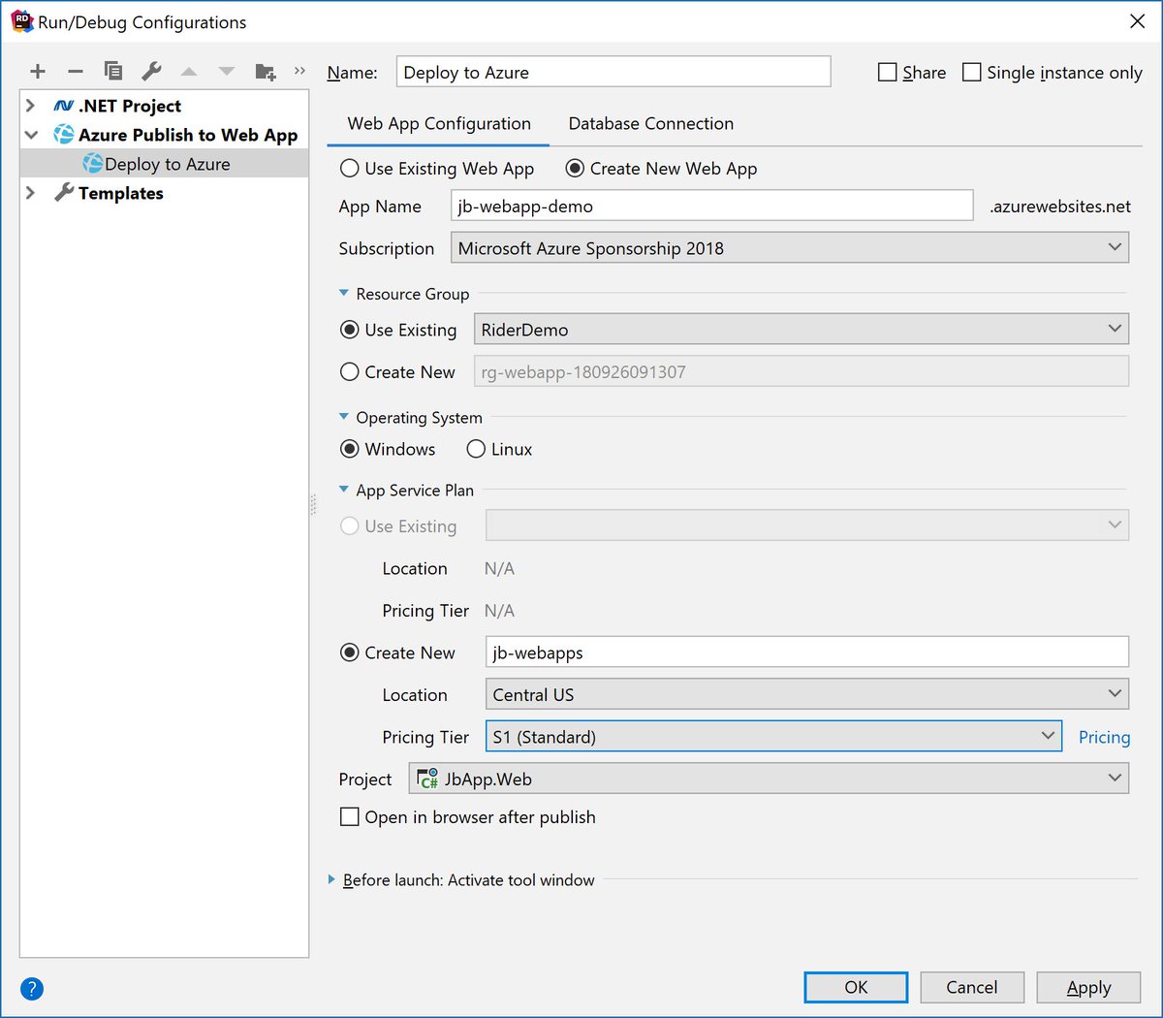Click the Templates wrench icon
The width and height of the screenshot is (1163, 1018).
pyautogui.click(x=64, y=193)
